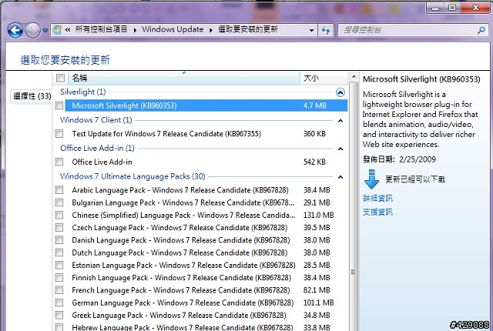The image size is (493, 331).
Task: Open the dropdown arrow after Windows Update breadcrumb
Action: (x=210, y=30)
